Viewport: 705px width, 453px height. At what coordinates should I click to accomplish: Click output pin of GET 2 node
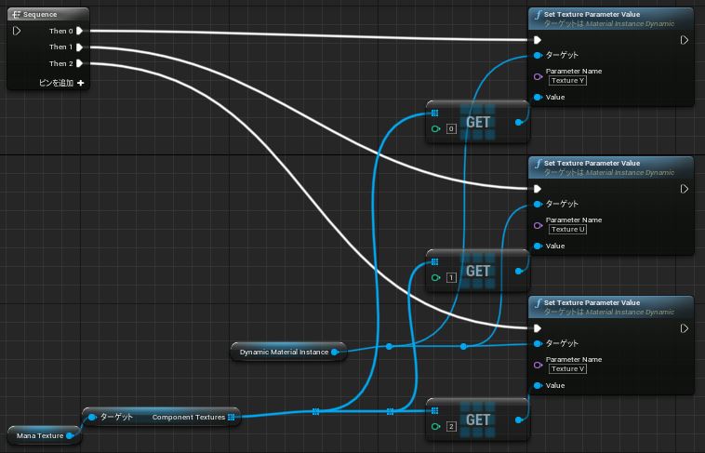point(518,420)
